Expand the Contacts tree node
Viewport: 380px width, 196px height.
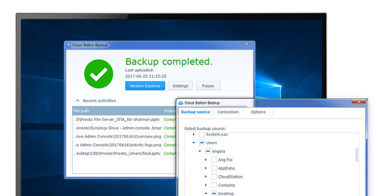pos(206,185)
